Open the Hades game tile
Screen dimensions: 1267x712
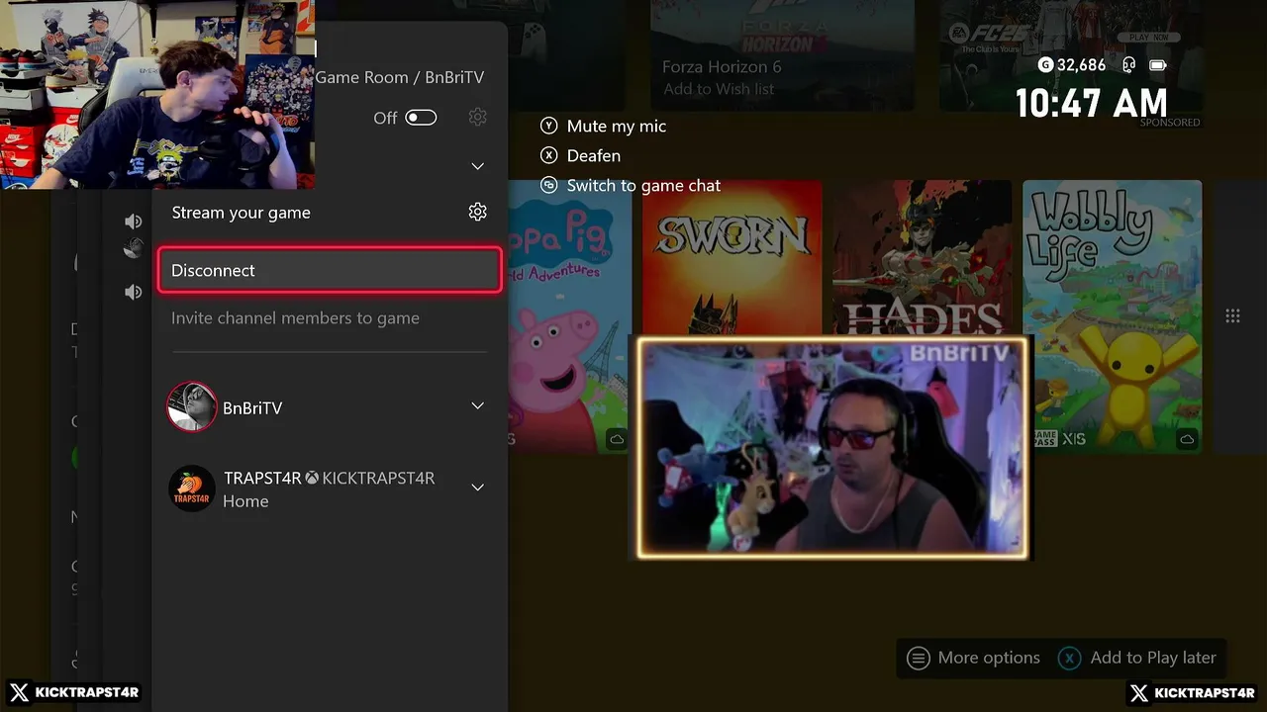click(922, 259)
